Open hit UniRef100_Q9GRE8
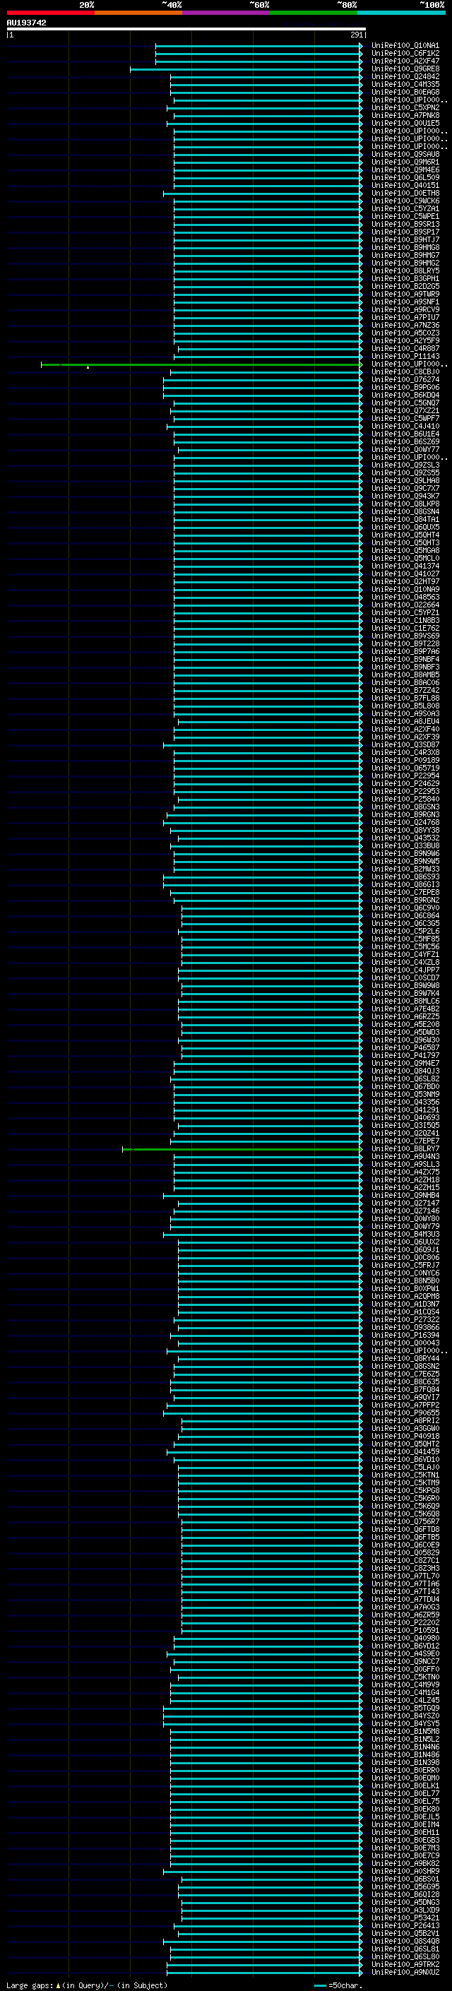Viewport: 452px width, 1991px height. tap(405, 69)
